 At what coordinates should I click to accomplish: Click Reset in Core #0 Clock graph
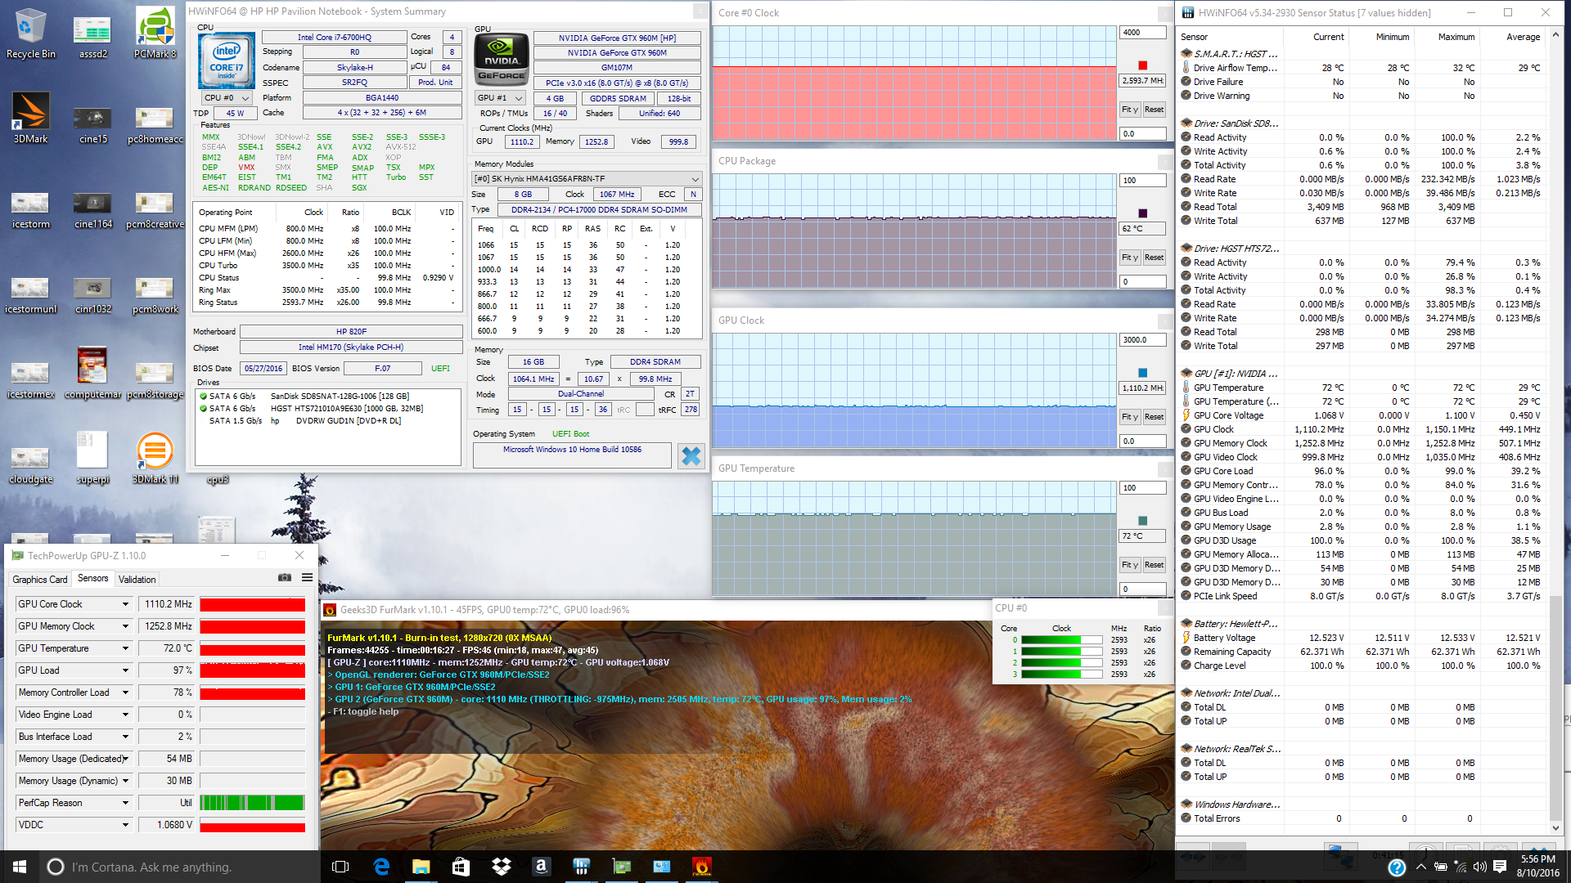coord(1154,110)
